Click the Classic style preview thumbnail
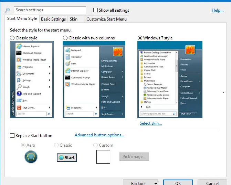Viewport: 231px width, 185px height. (32, 79)
